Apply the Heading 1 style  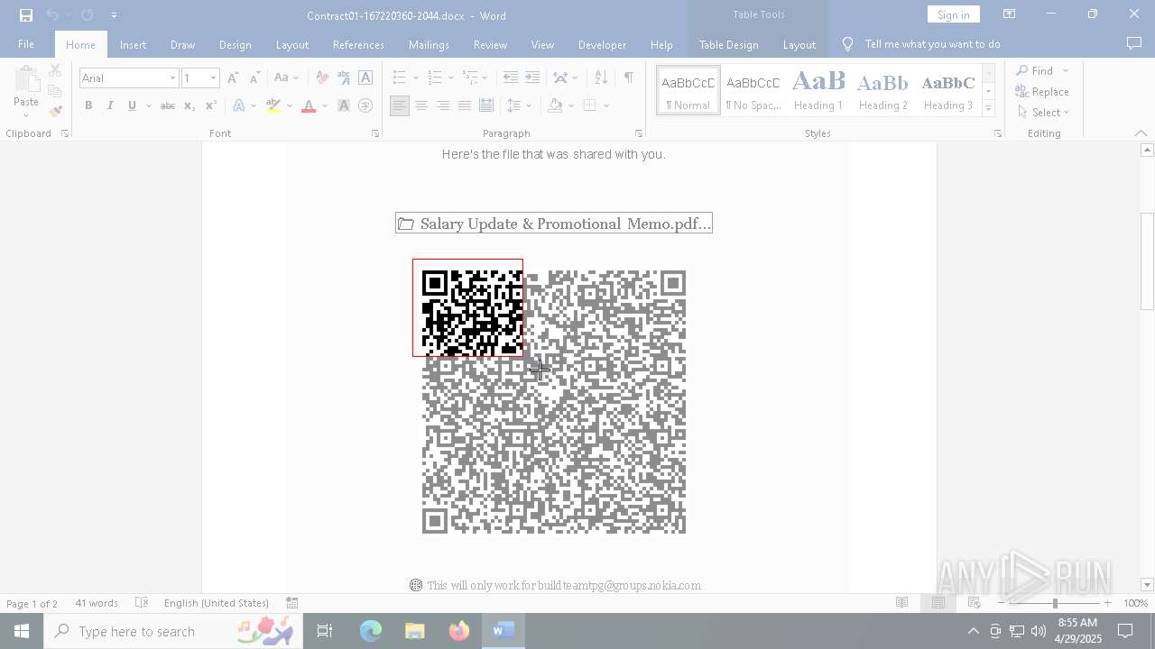click(818, 90)
